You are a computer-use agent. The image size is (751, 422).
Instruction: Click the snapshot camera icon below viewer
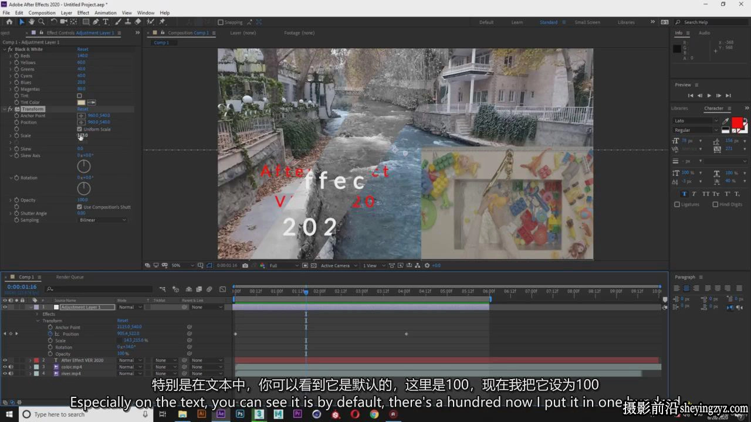click(x=245, y=266)
